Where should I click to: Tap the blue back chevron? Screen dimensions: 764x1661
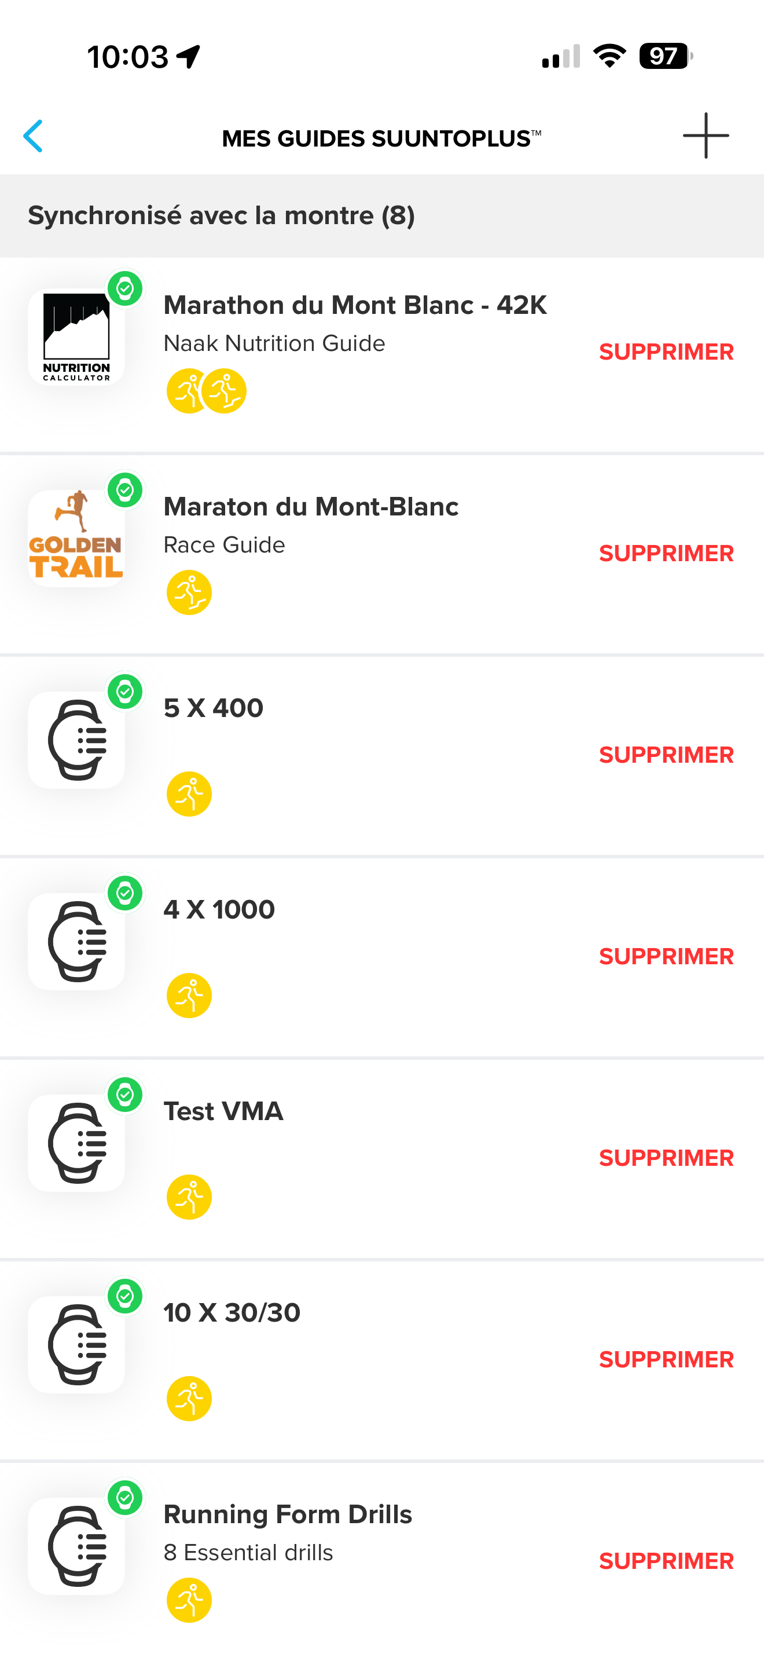33,136
